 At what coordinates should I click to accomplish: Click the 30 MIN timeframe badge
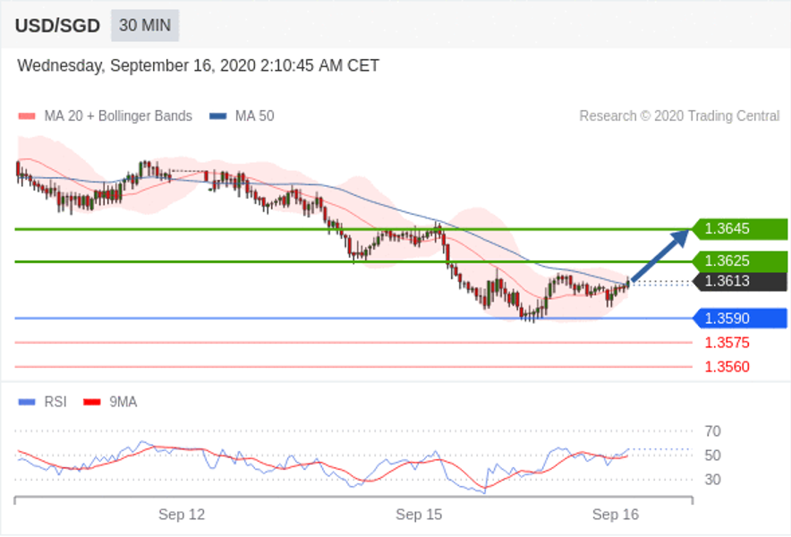145,25
